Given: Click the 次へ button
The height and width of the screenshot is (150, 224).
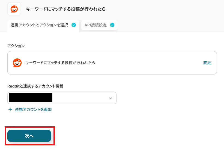Looking at the screenshot, I should [29, 136].
